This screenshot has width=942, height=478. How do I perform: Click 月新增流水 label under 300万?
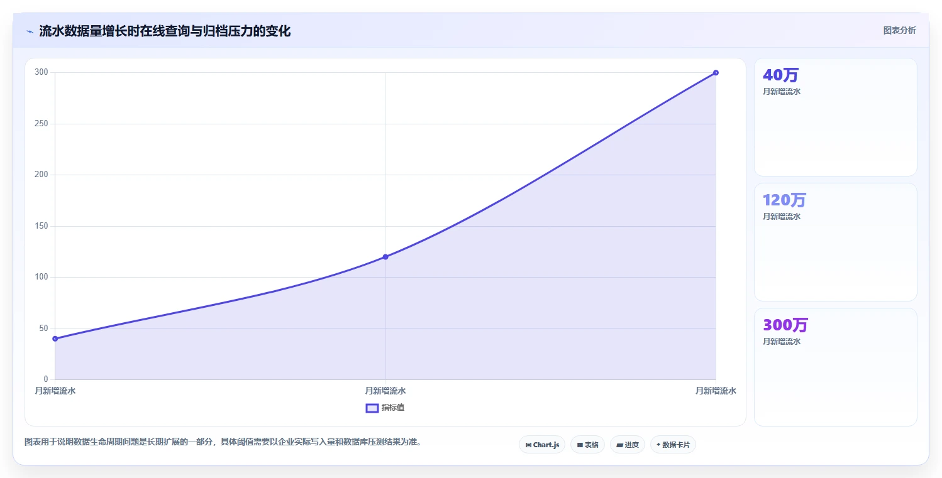(782, 342)
